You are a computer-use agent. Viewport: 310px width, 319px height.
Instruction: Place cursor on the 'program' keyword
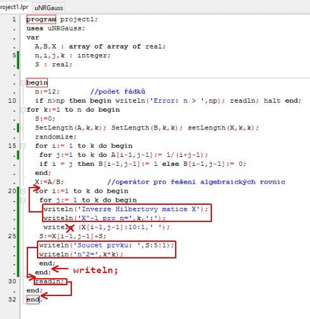pyautogui.click(x=41, y=19)
